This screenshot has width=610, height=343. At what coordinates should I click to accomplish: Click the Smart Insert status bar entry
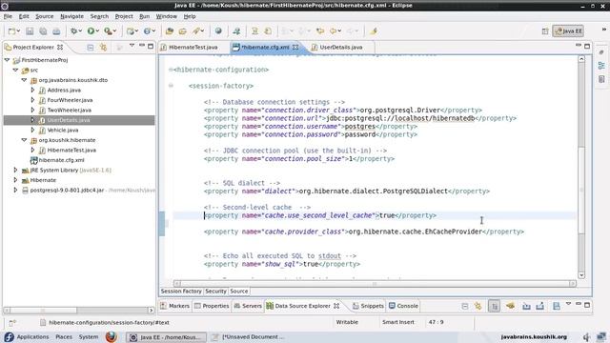click(398, 322)
